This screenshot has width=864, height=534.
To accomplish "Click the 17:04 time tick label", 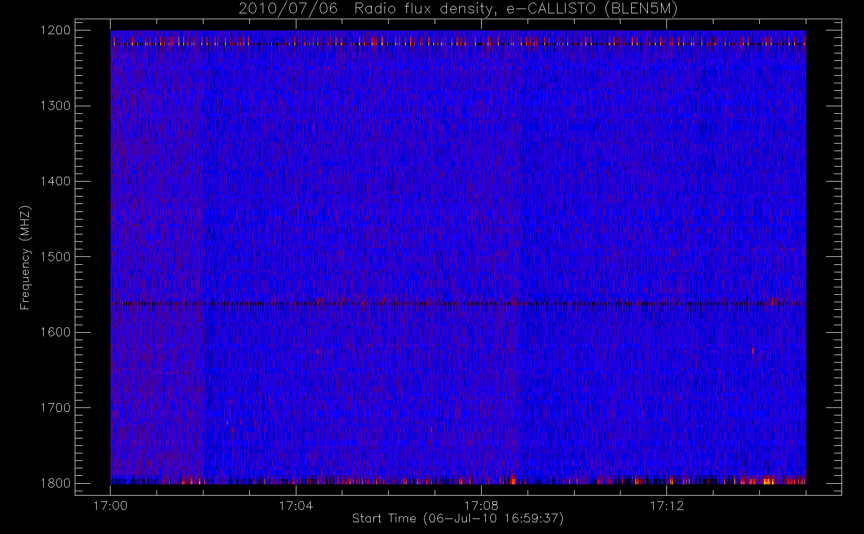I will coord(296,506).
